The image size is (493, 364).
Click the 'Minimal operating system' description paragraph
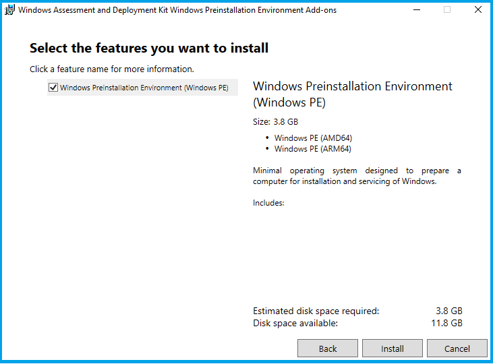(x=357, y=176)
